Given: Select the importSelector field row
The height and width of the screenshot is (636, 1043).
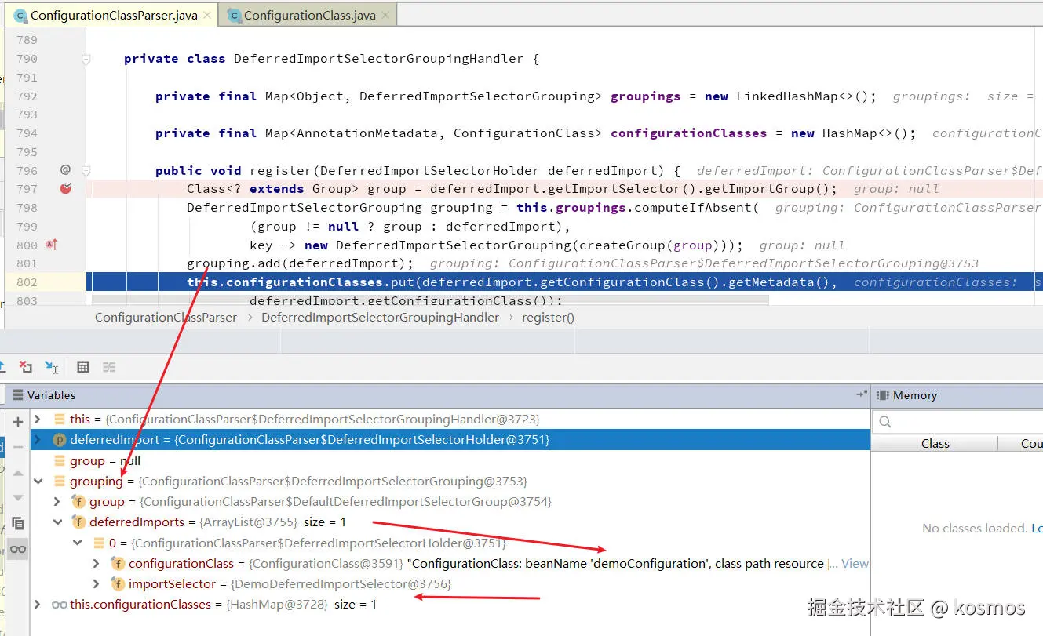Looking at the screenshot, I should pyautogui.click(x=450, y=584).
